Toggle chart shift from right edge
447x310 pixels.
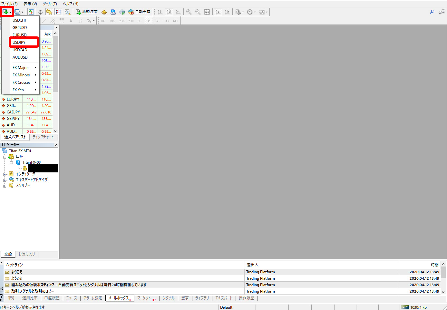[227, 12]
